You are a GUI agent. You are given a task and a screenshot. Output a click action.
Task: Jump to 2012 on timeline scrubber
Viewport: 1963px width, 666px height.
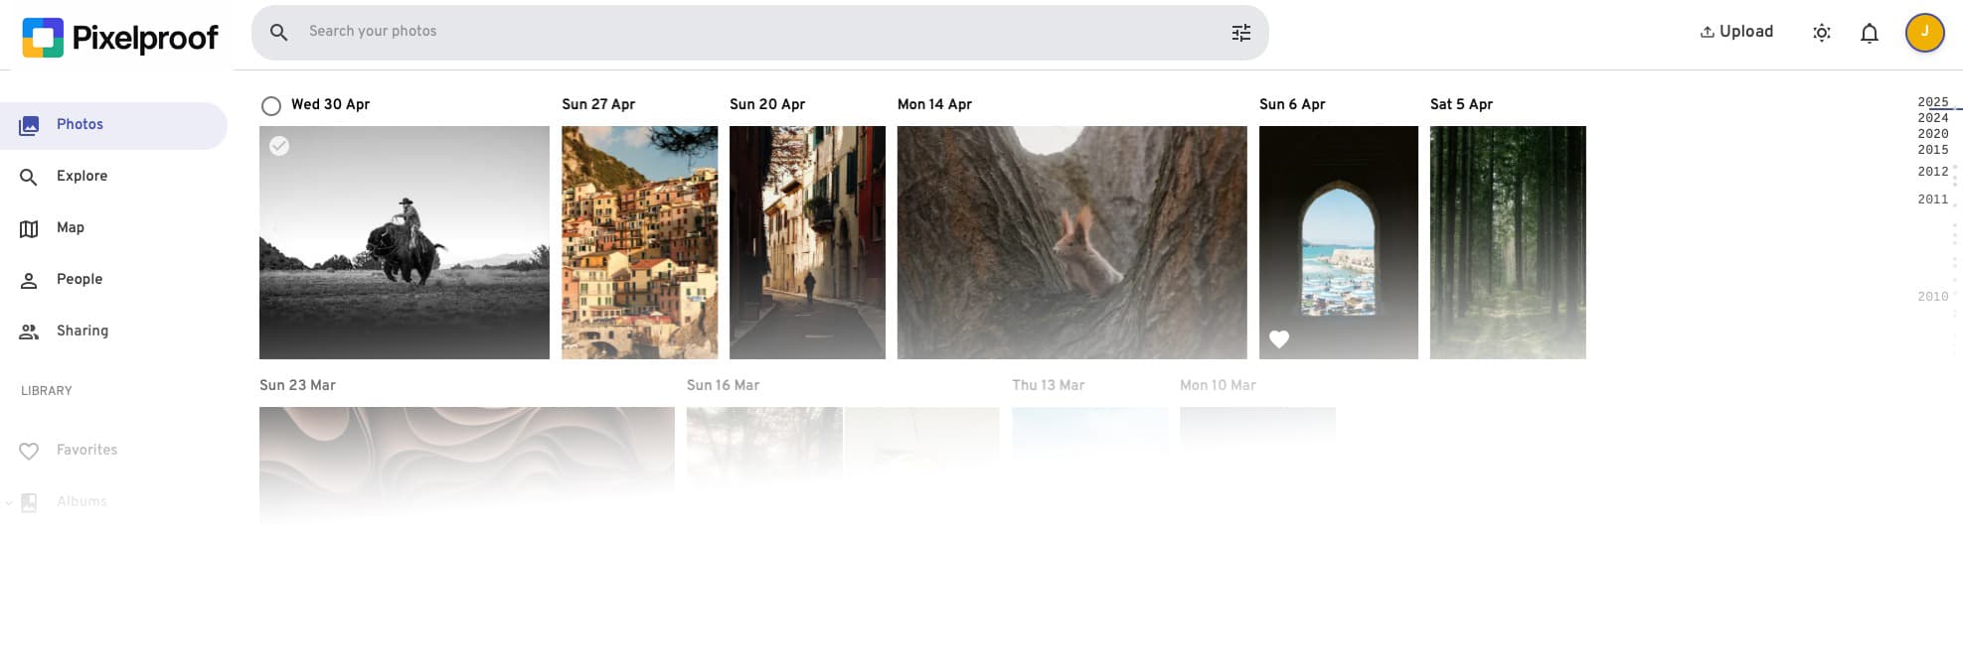click(1932, 172)
